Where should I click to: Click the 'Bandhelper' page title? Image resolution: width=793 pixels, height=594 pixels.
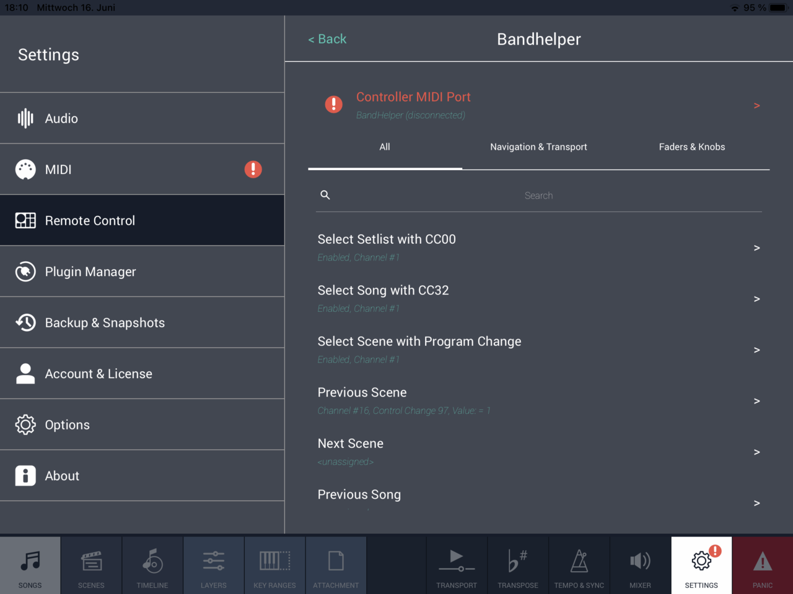click(x=539, y=39)
